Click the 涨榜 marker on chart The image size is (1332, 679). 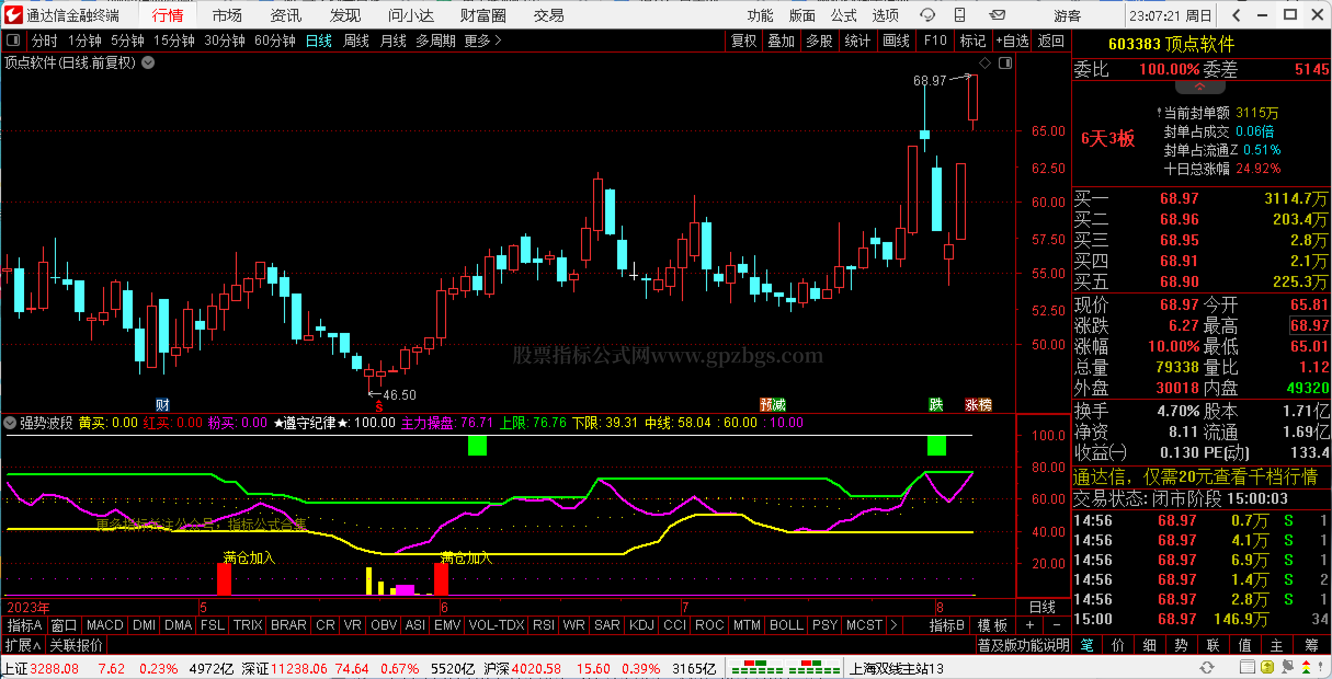coord(978,405)
